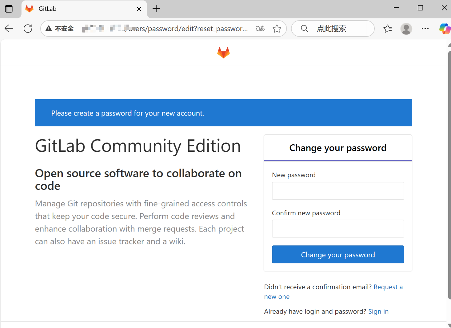The height and width of the screenshot is (328, 451).
Task: Open Settings and more ellipsis menu
Action: [x=425, y=29]
